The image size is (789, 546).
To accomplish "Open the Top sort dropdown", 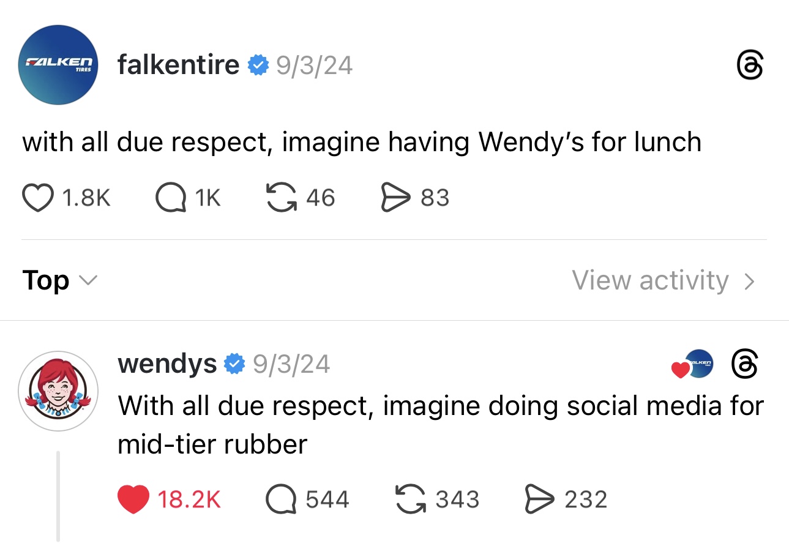I will point(59,280).
